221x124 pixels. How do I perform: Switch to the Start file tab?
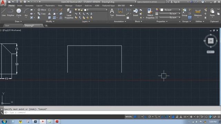pyautogui.click(x=7, y=25)
